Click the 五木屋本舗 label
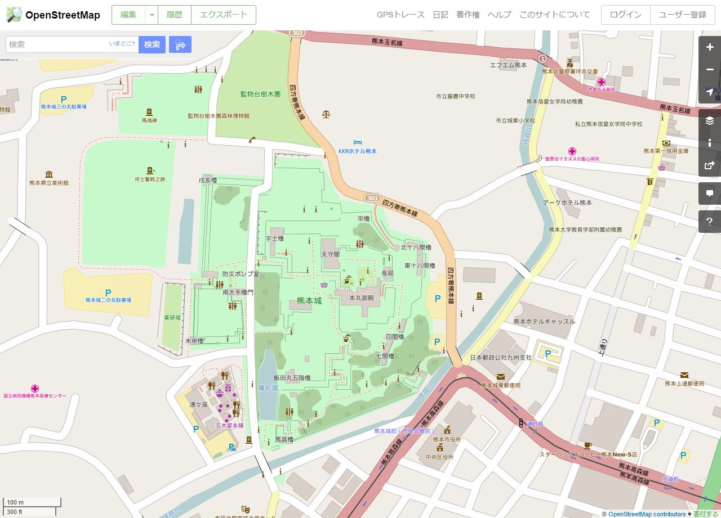 pyautogui.click(x=229, y=426)
